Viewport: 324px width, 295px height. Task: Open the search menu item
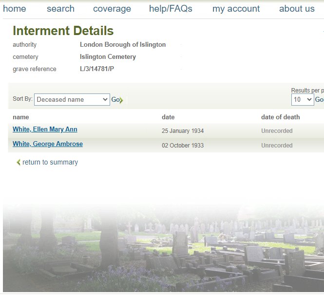click(60, 9)
